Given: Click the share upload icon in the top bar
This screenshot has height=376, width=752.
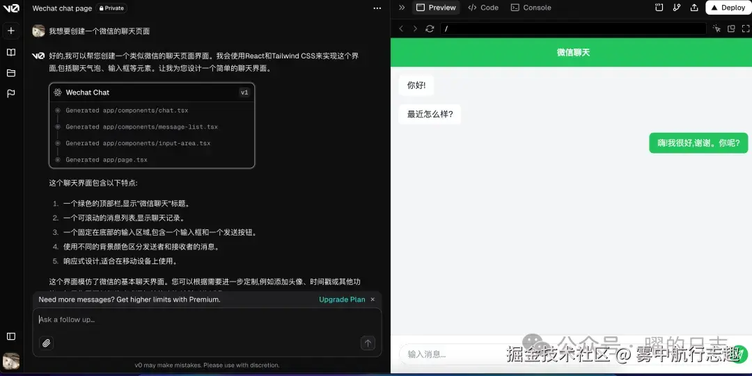Looking at the screenshot, I should coord(694,8).
